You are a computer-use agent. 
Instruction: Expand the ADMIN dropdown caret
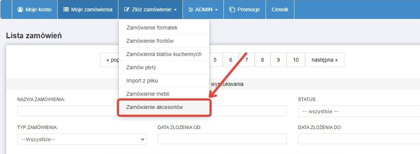click(216, 10)
